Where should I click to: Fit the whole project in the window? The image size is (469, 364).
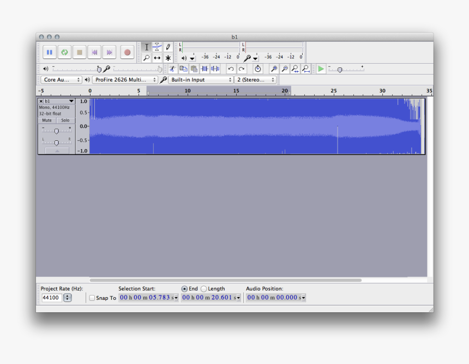coord(306,69)
